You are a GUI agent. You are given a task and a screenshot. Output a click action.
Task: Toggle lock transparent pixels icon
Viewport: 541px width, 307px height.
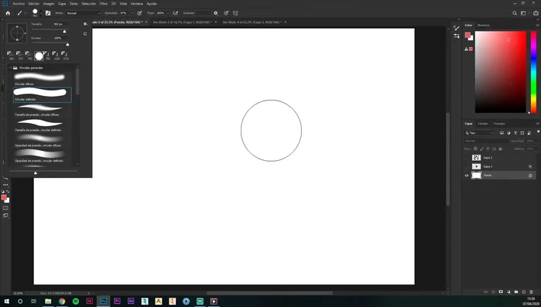click(x=475, y=148)
